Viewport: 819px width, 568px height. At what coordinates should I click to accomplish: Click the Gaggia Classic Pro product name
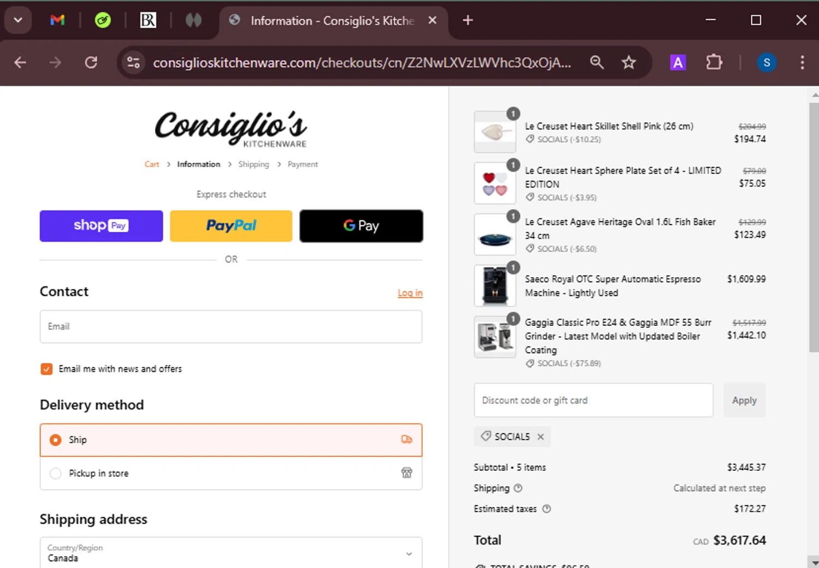click(x=618, y=336)
